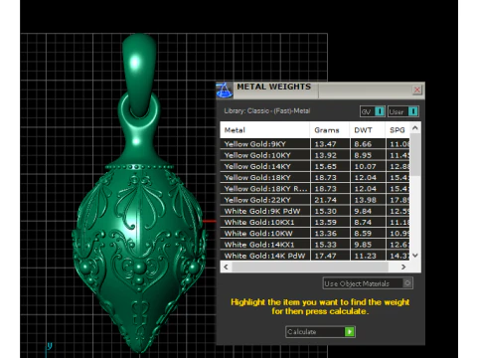Screen dimensions: 477x358
Task: Select the Yellow Gold:14KY row
Action: tap(315, 166)
